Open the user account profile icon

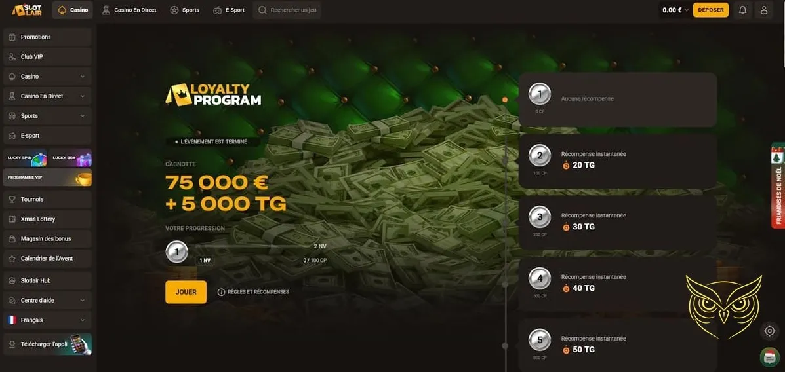coord(764,10)
